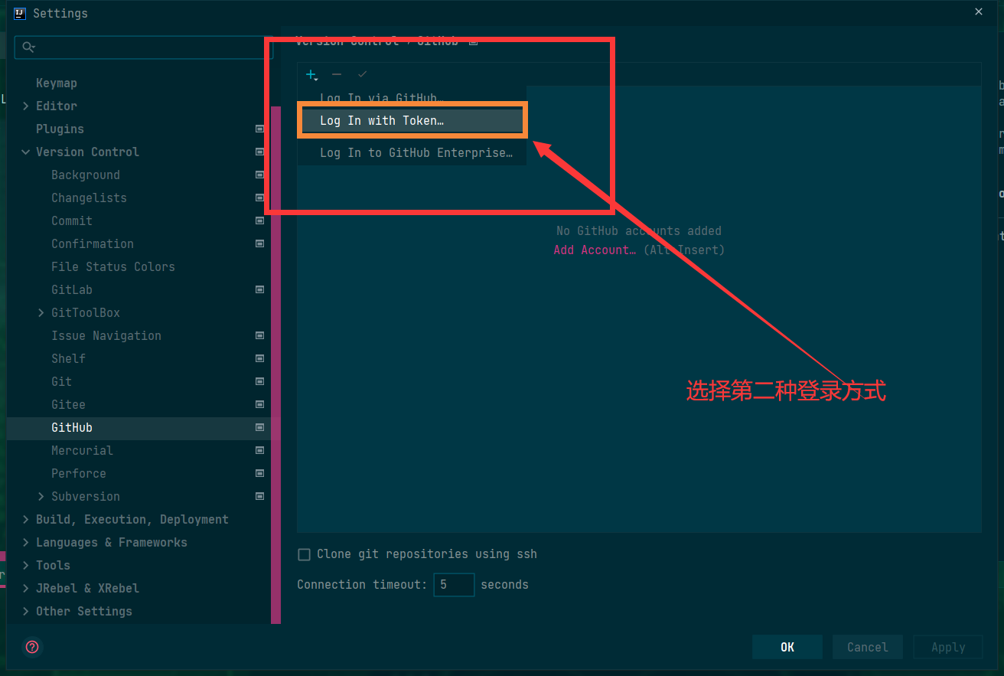The width and height of the screenshot is (1004, 676).
Task: Expand Build, Execution, Deployment node
Action: [25, 519]
